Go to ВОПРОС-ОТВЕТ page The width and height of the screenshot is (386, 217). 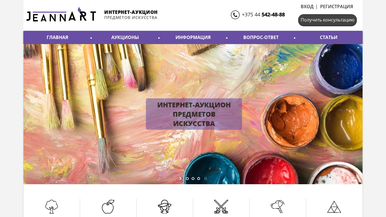pos(261,37)
